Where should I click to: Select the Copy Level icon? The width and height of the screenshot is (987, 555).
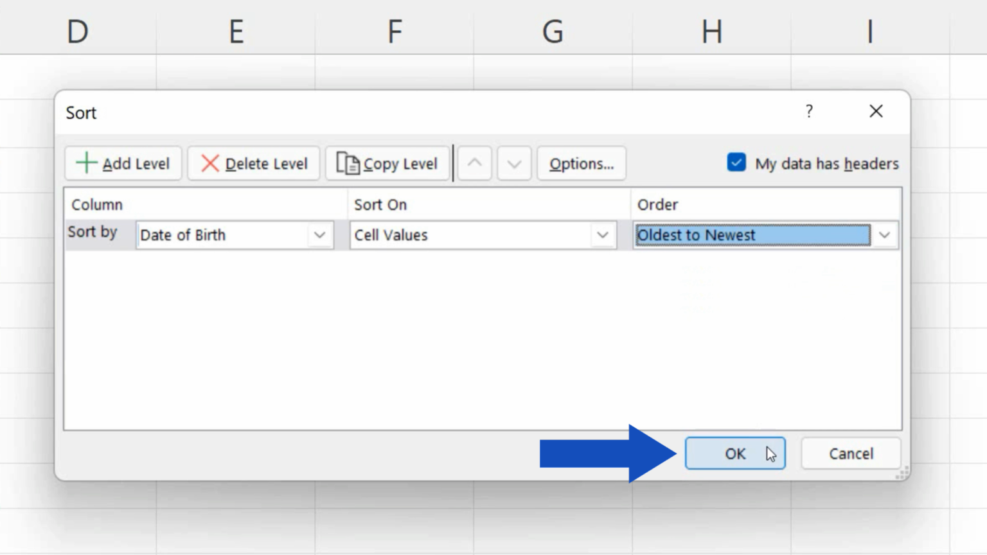tap(348, 163)
